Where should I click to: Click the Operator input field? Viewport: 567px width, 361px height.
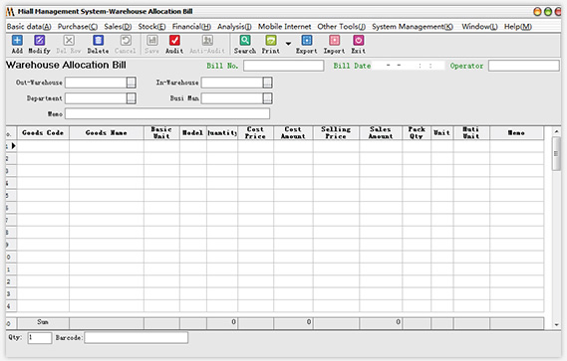tap(523, 66)
